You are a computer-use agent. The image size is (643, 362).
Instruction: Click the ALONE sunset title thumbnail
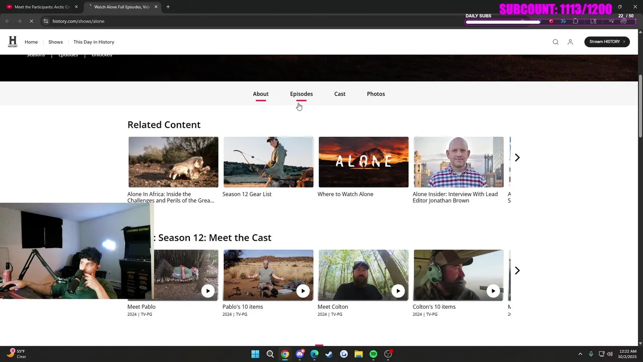coord(363,162)
